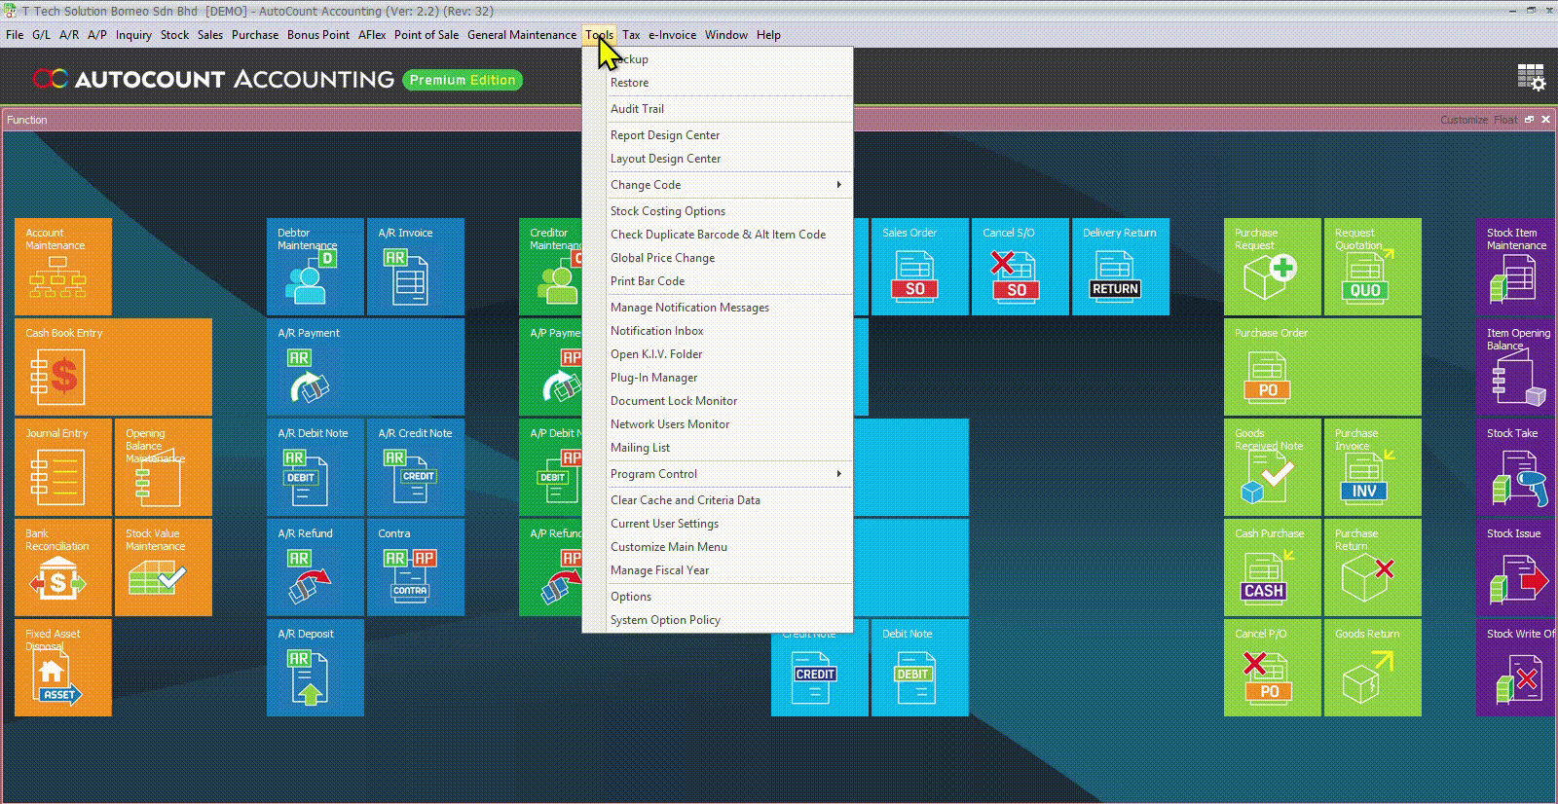This screenshot has height=804, width=1558.
Task: Open the Cancel S/O tile
Action: tap(1019, 267)
